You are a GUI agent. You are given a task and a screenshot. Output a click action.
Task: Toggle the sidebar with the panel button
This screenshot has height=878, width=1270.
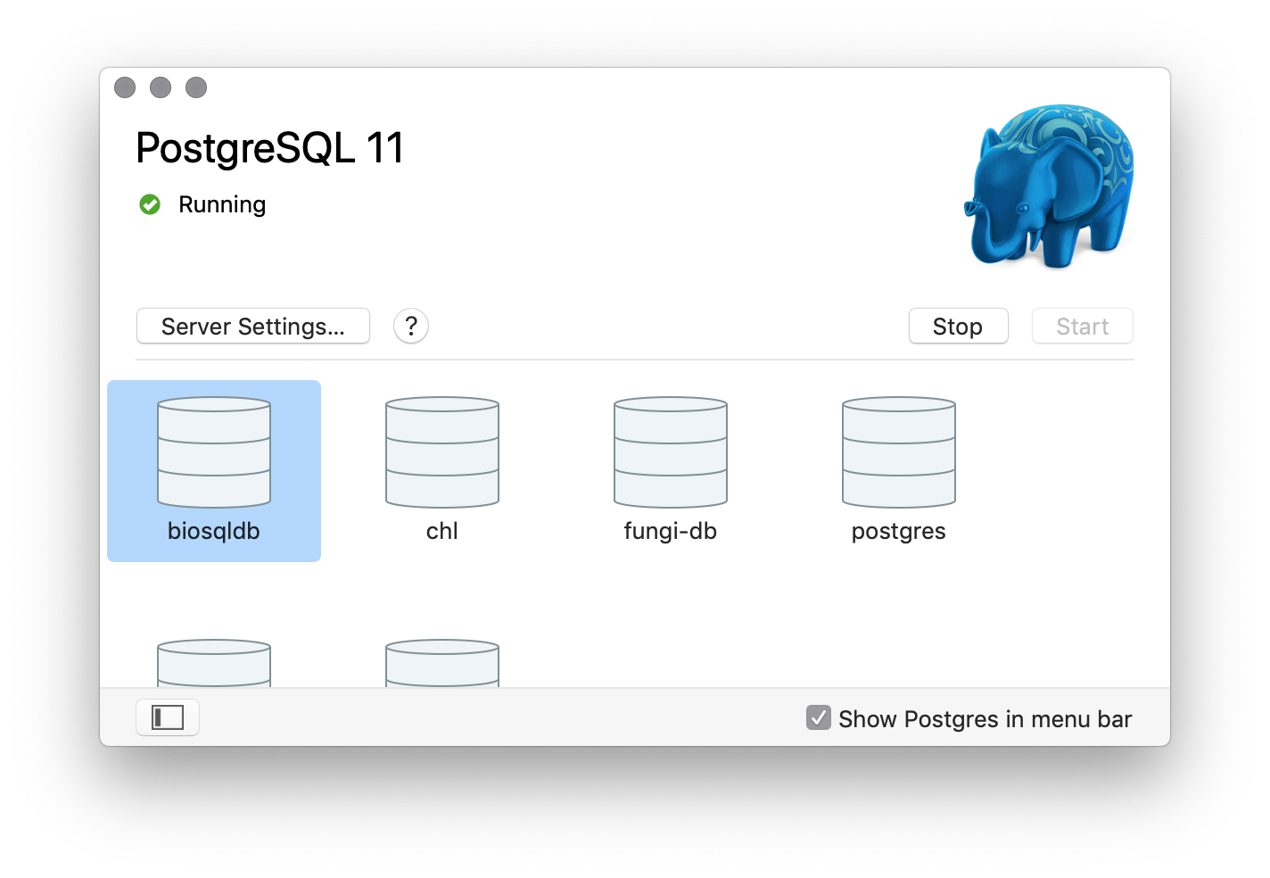tap(168, 717)
